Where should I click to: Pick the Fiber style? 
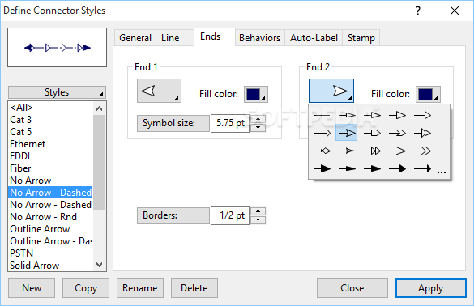pyautogui.click(x=50, y=168)
